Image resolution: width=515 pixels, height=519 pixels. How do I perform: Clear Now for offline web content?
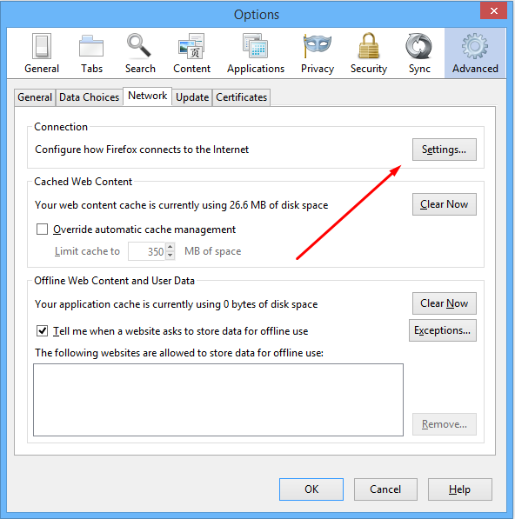[445, 303]
